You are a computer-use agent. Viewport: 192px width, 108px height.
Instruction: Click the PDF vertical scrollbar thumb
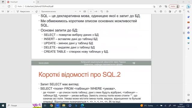pyautogui.click(x=184, y=33)
